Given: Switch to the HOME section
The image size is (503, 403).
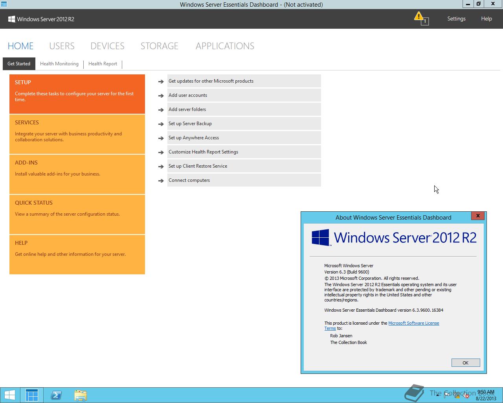Looking at the screenshot, I should click(x=20, y=46).
